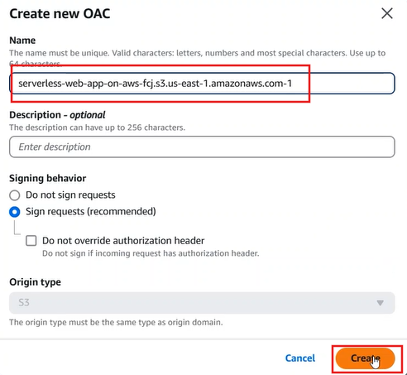Click the Signing behavior section heading
This screenshot has height=375, width=407.
48,178
